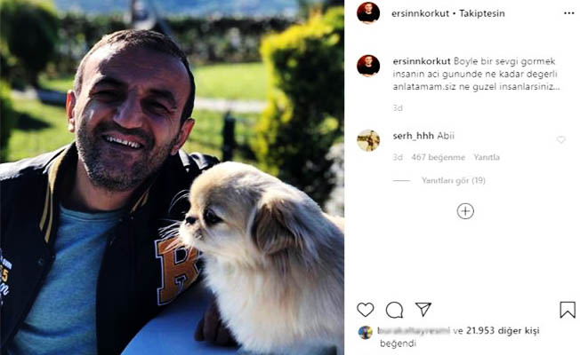Image resolution: width=580 pixels, height=355 pixels.
Task: Reply to the comment via Yanıtla
Action: [x=487, y=157]
